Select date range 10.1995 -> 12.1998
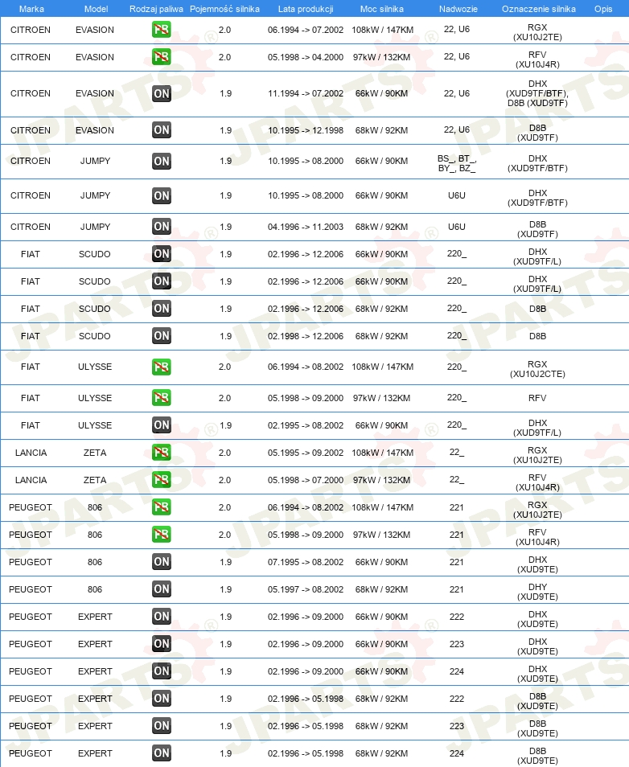The height and width of the screenshot is (767, 629). 306,130
